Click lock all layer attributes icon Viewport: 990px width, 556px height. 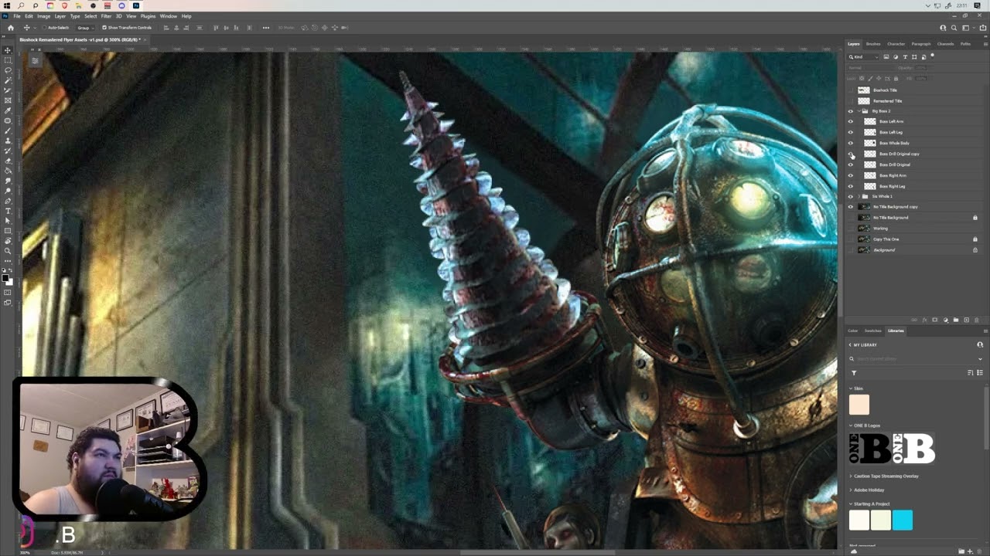(x=896, y=78)
